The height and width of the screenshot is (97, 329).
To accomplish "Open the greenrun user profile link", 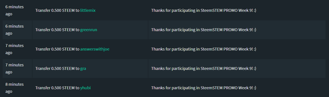I will coord(89,30).
